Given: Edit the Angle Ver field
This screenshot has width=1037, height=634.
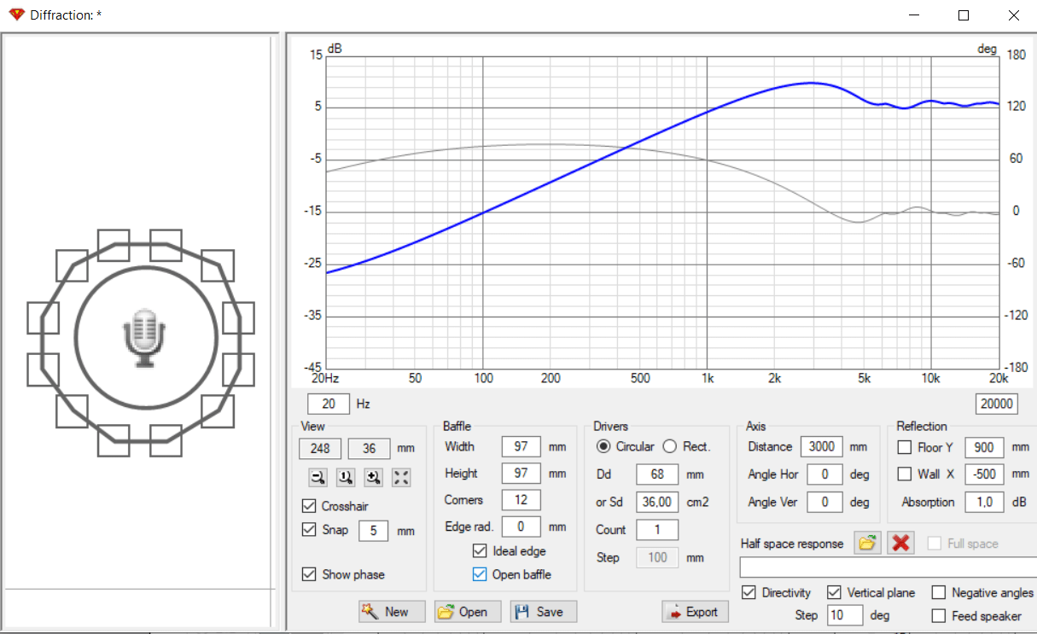Looking at the screenshot, I should pos(825,502).
